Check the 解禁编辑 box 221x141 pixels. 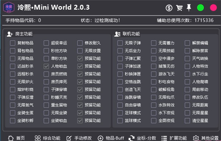click(187, 43)
